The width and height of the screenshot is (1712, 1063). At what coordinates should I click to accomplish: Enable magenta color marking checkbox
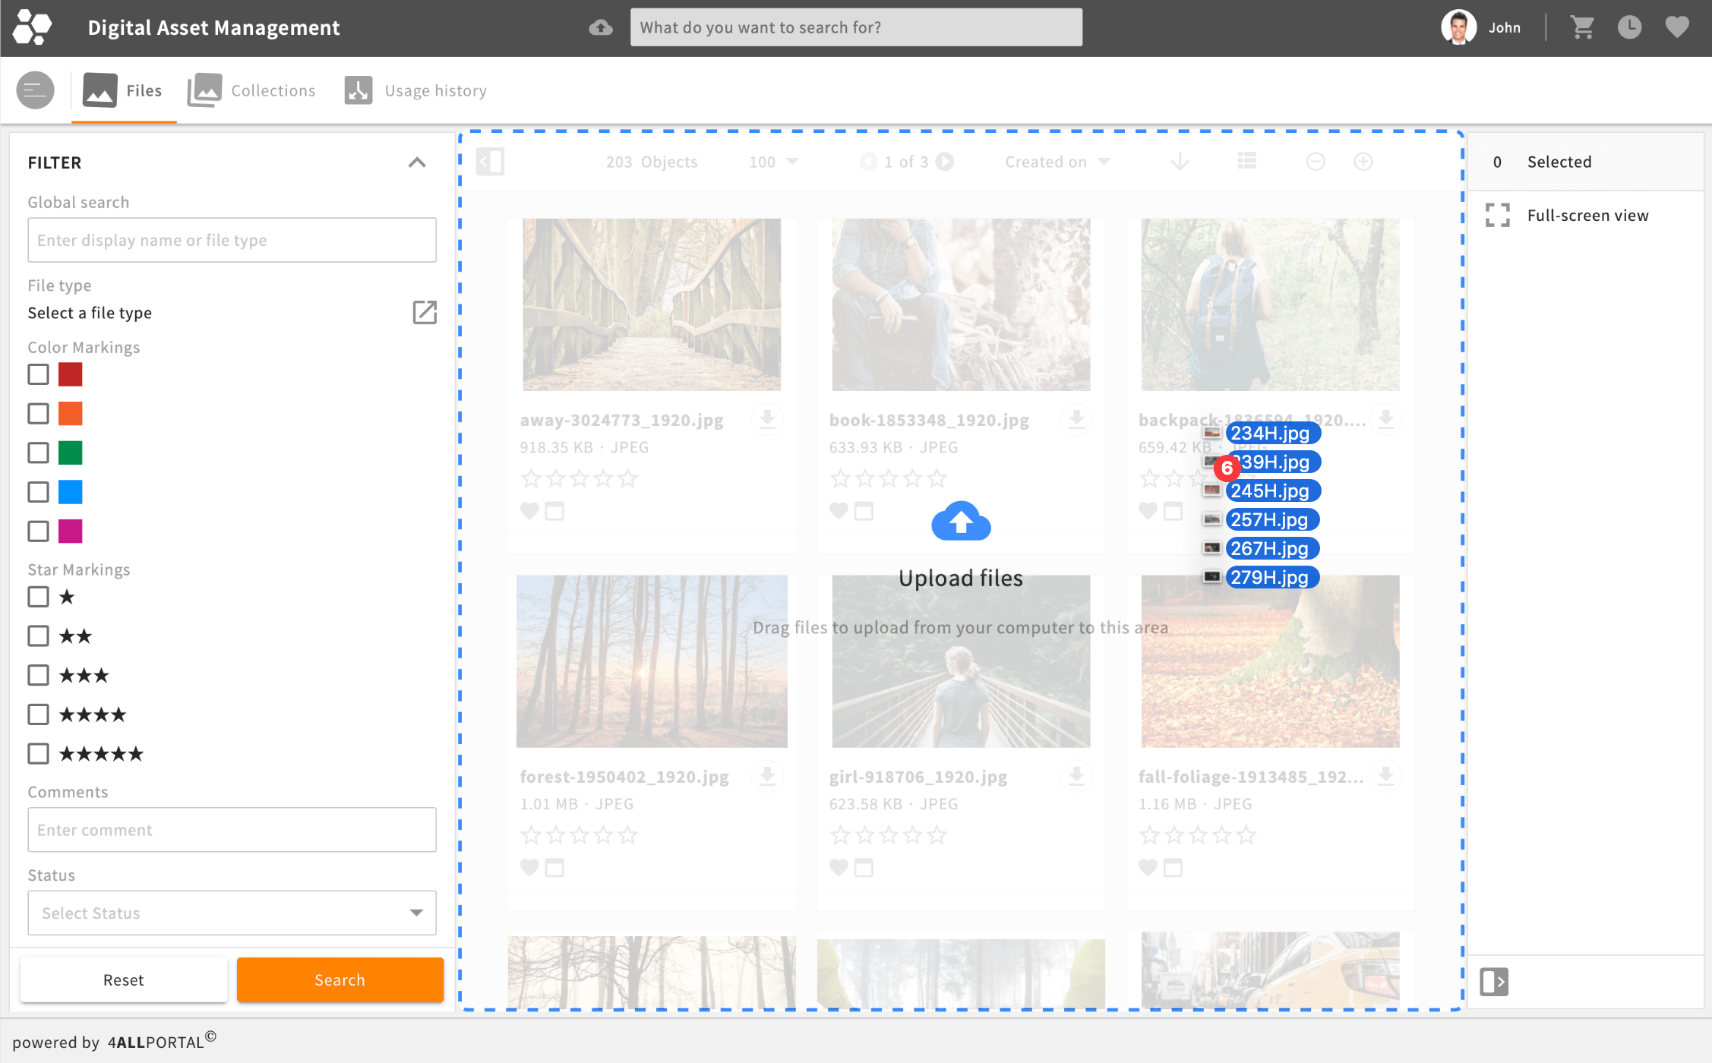pos(38,531)
